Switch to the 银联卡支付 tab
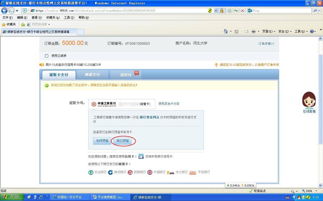Image resolution: width=323 pixels, height=201 pixels. pyautogui.click(x=59, y=75)
